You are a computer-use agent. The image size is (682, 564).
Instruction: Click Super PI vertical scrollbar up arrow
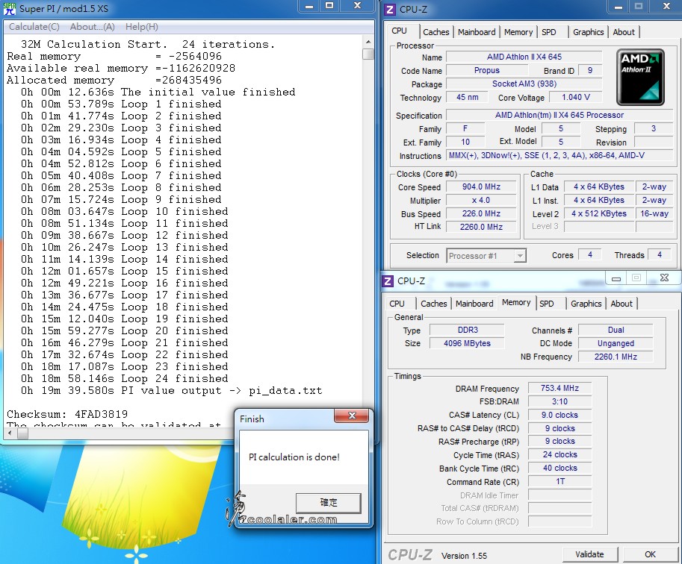(368, 42)
